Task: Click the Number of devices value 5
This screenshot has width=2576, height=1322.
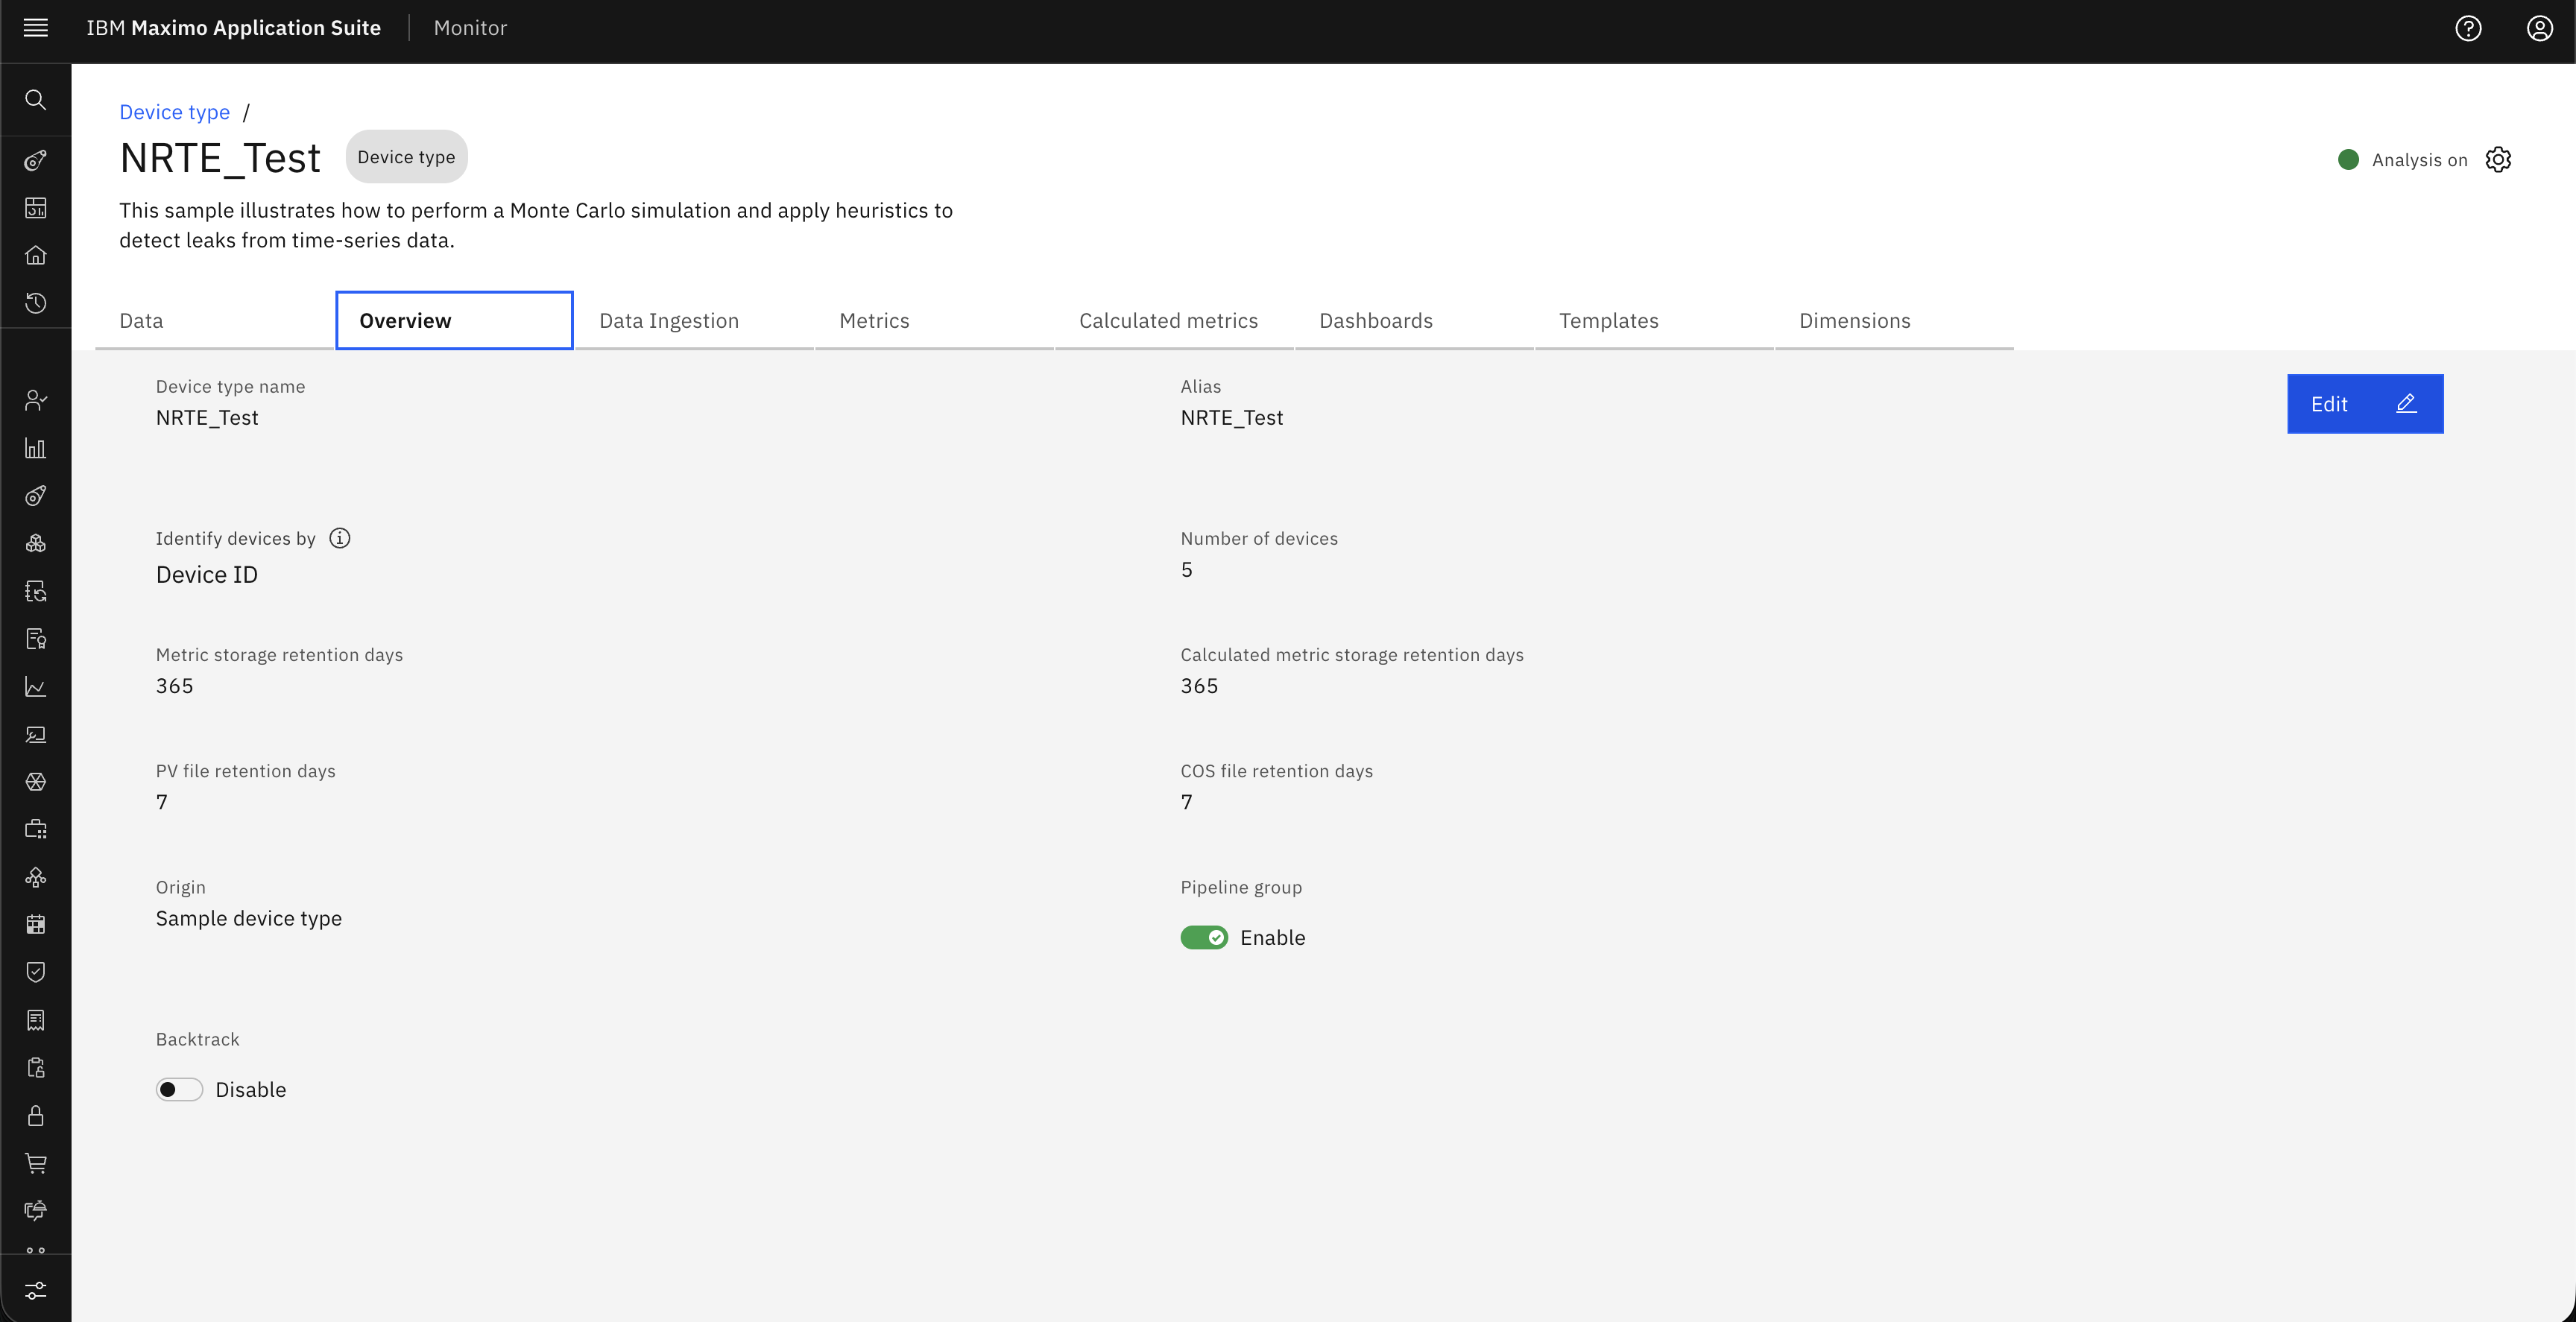Action: 1186,570
